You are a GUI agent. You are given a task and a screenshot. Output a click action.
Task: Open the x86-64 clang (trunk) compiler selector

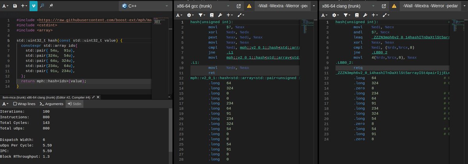(349, 6)
